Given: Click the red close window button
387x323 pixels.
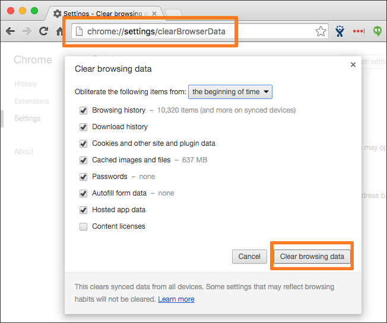Looking at the screenshot, I should (11, 11).
